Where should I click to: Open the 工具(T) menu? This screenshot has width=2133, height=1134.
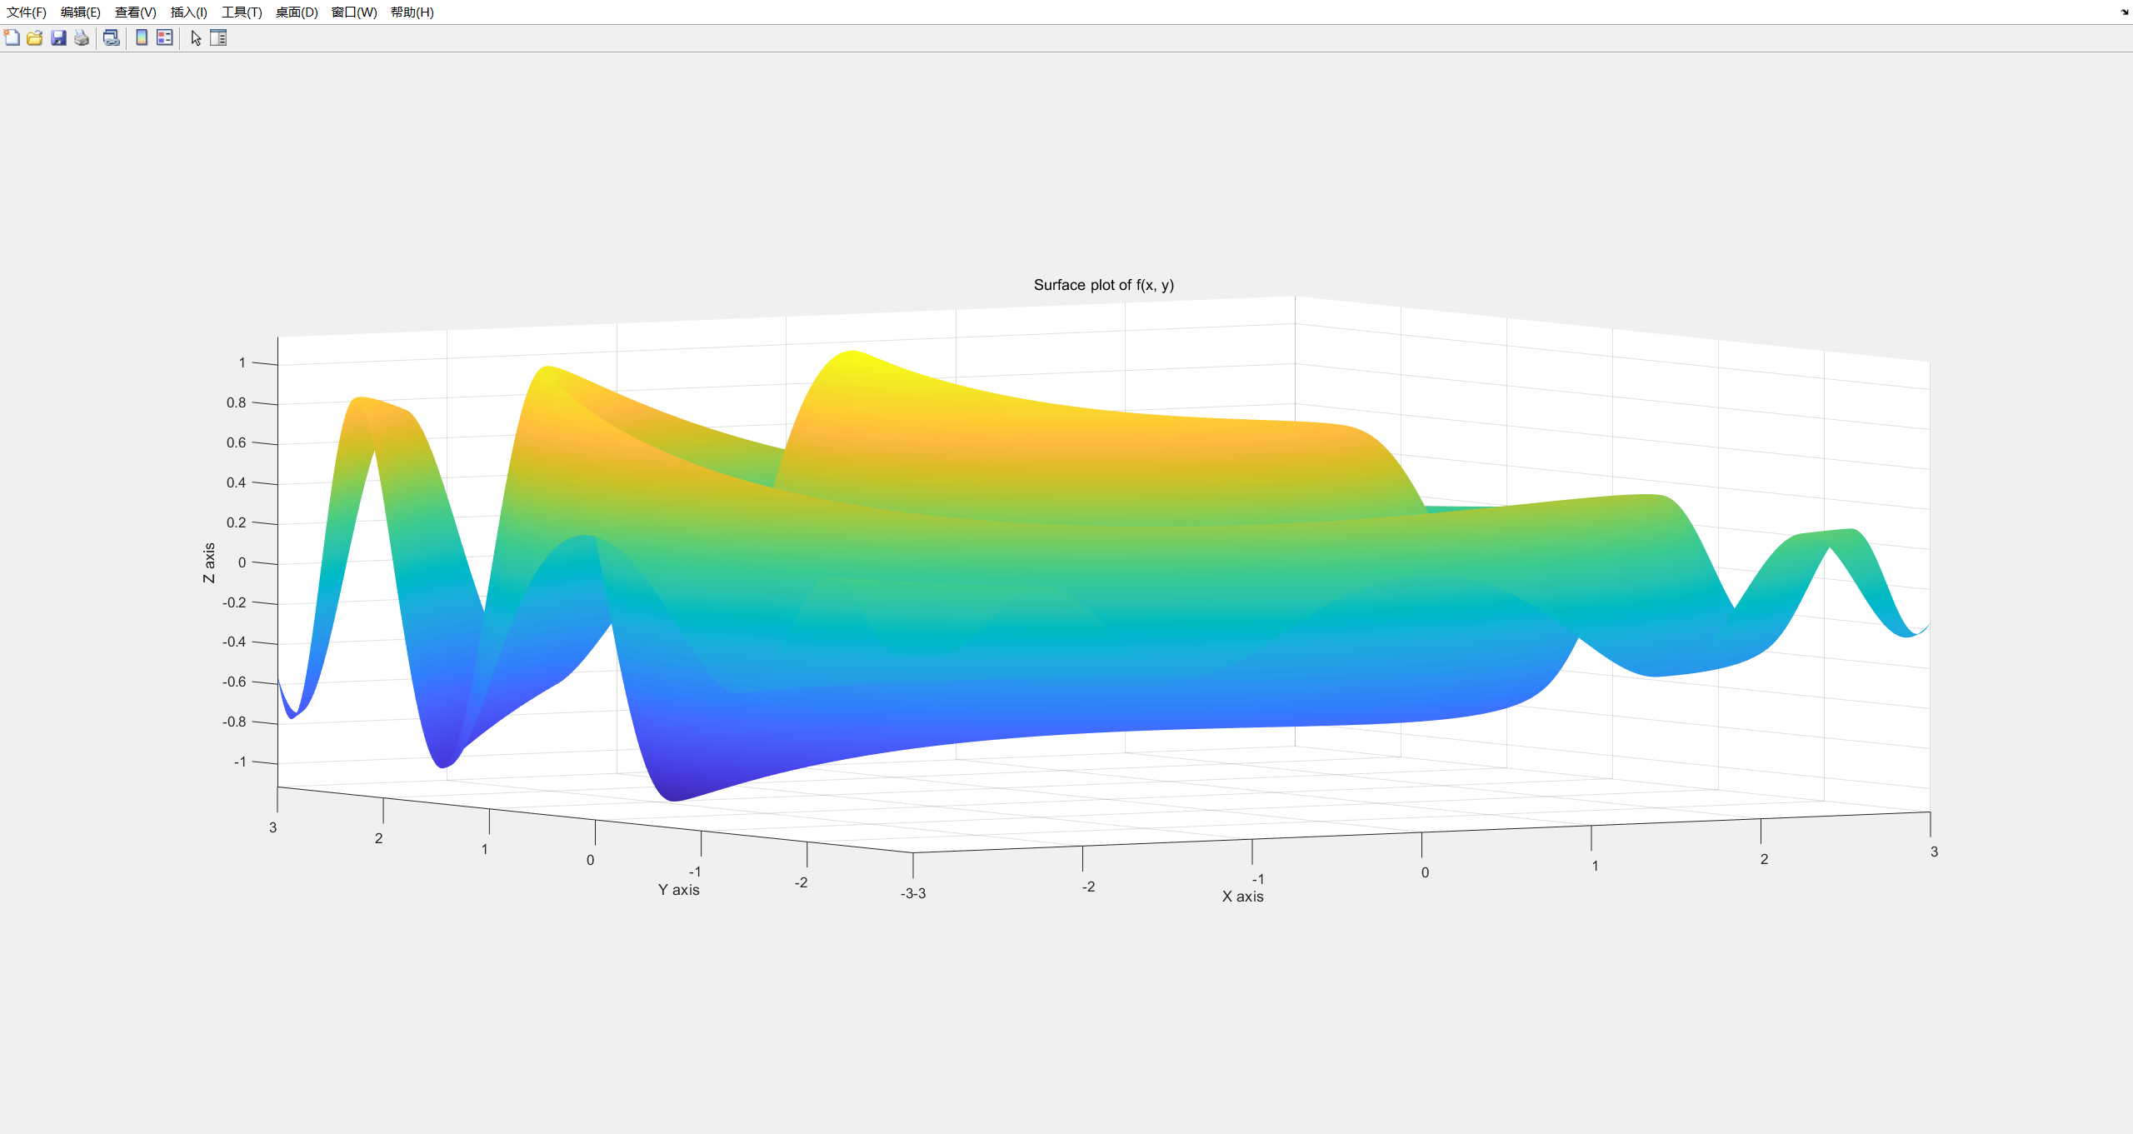pyautogui.click(x=242, y=12)
